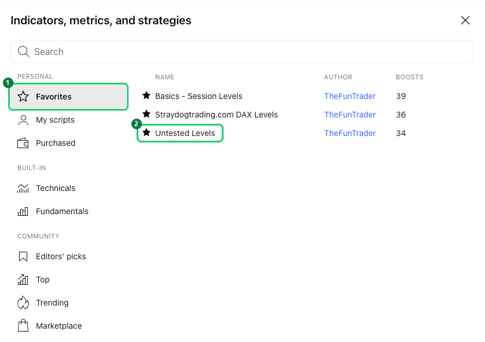Unfavorite Basics - Session Levels via star
The width and height of the screenshot is (485, 342).
click(x=146, y=95)
